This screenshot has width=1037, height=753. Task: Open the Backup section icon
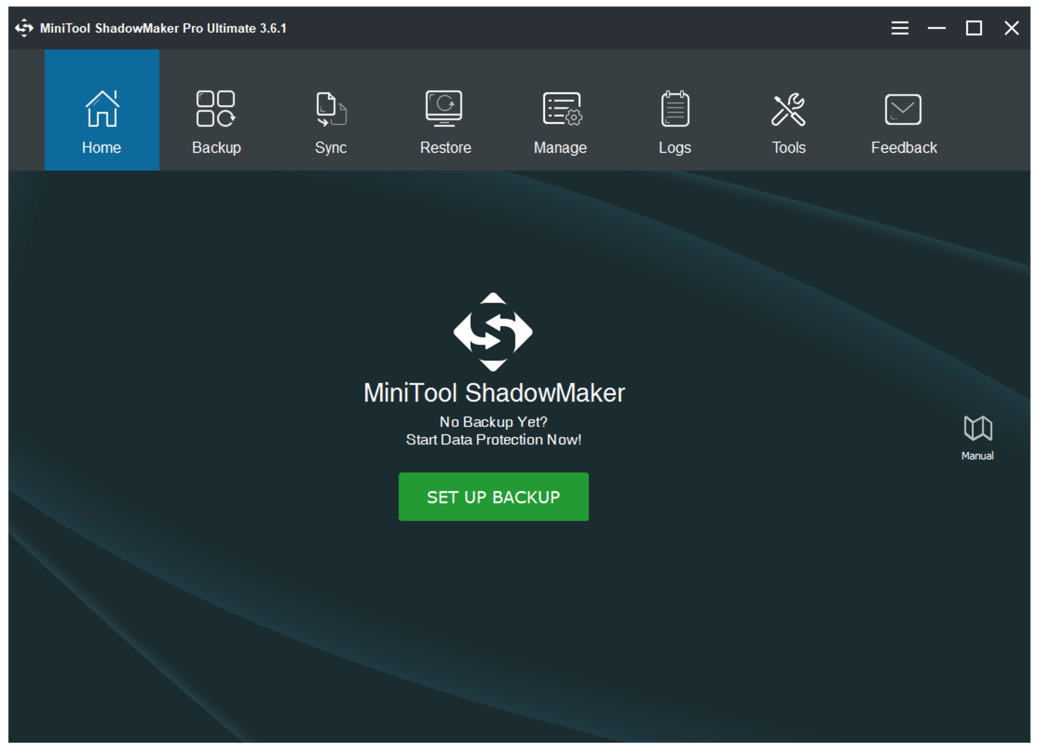click(216, 110)
